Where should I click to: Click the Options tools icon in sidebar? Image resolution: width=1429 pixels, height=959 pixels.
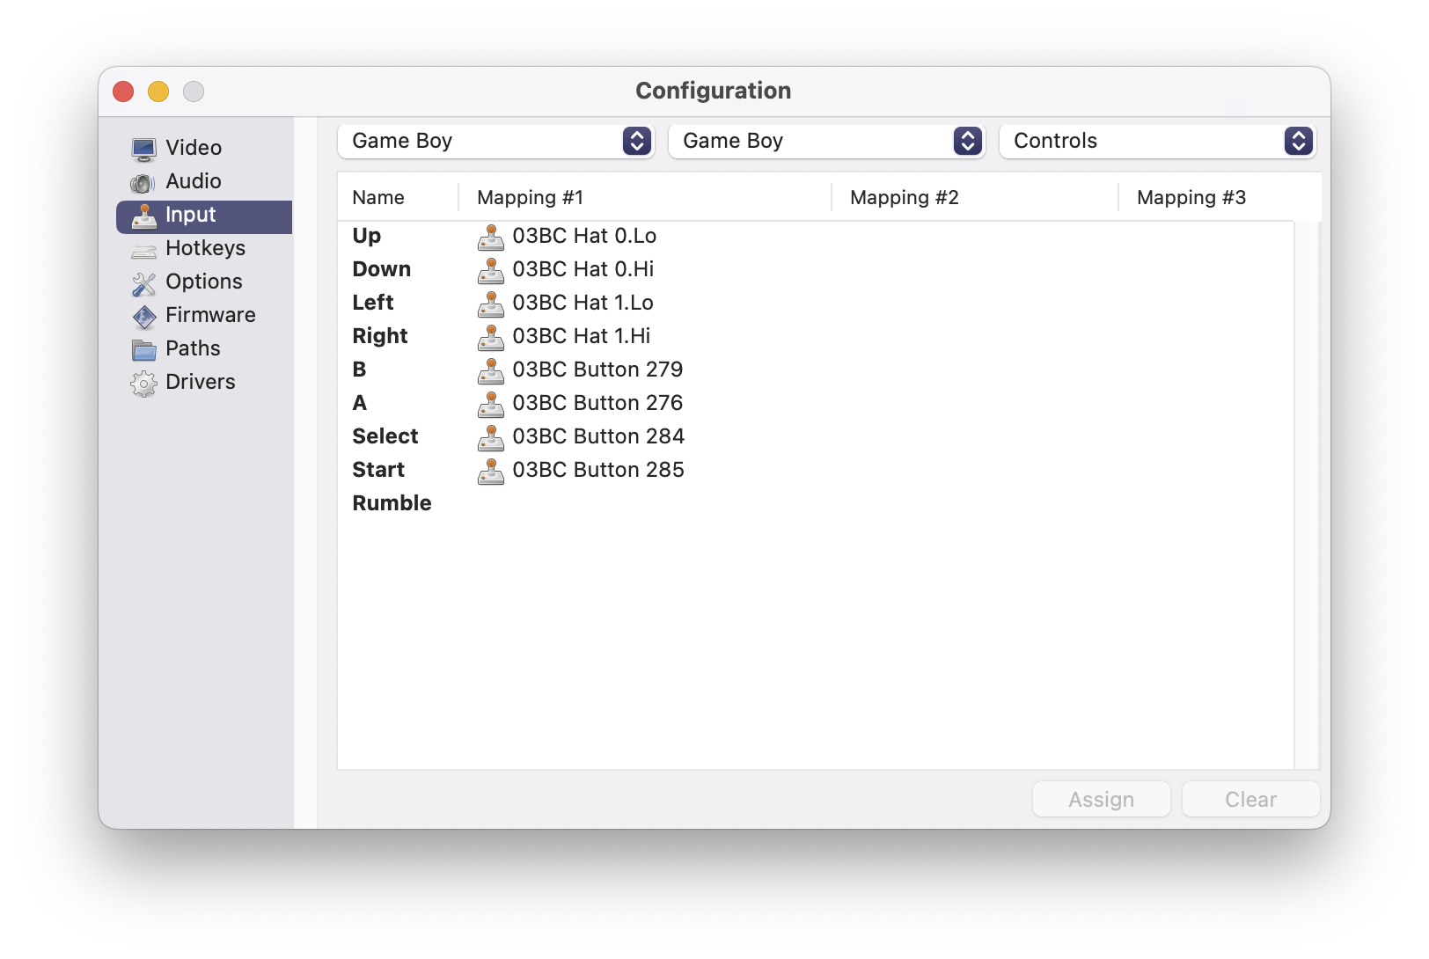point(143,282)
